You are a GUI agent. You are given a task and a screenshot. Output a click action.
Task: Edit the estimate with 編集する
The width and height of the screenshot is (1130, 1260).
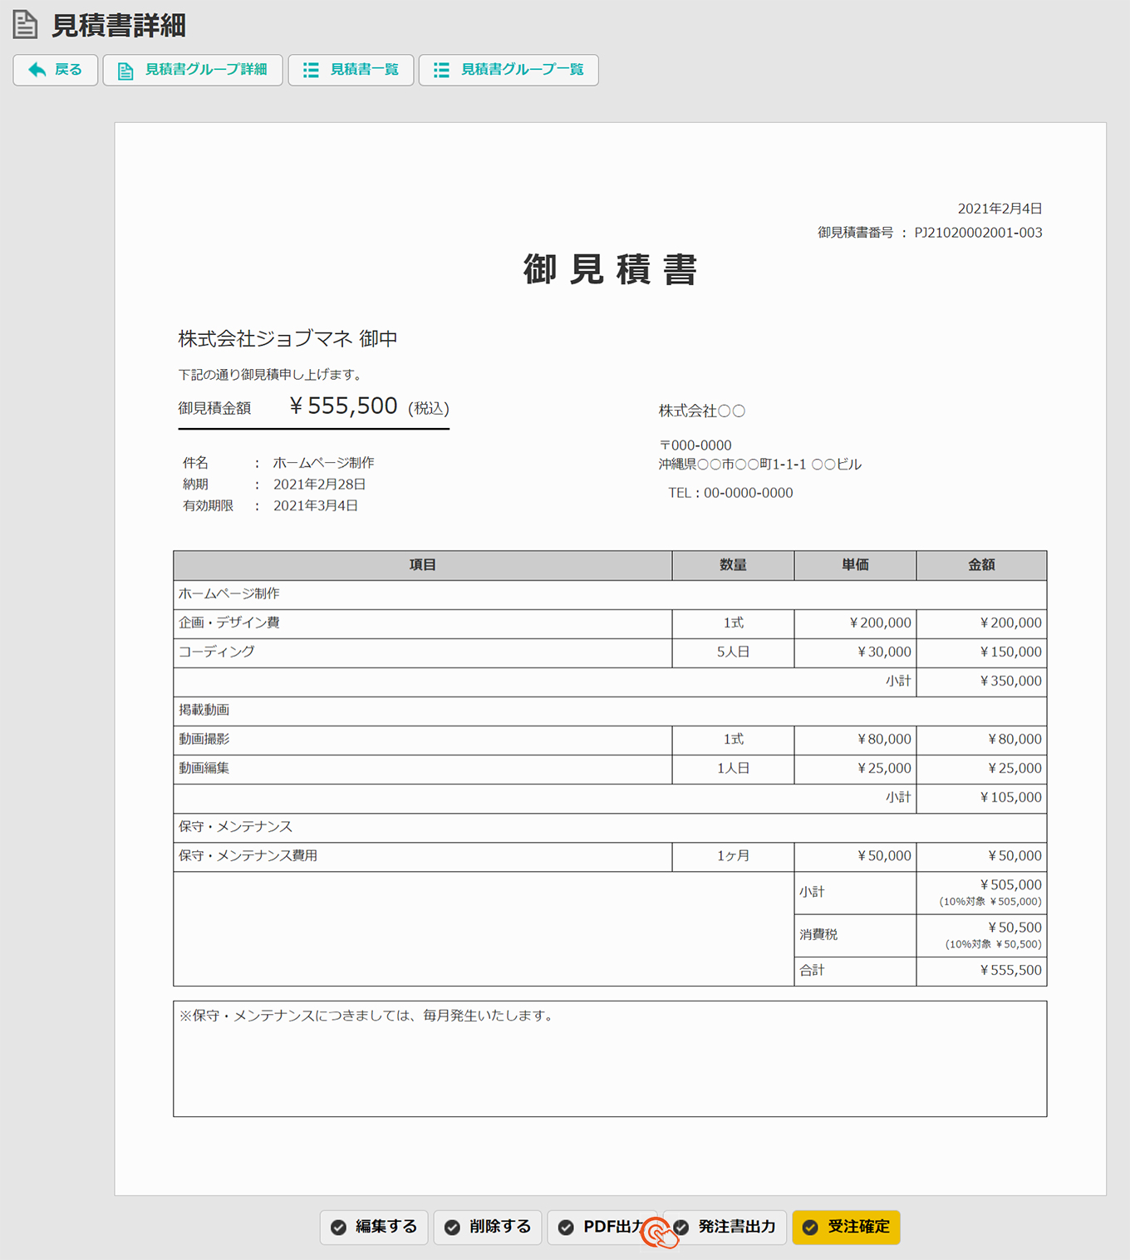pyautogui.click(x=374, y=1228)
